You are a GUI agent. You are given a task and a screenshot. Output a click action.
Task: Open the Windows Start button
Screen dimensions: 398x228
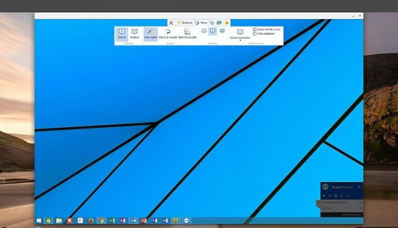pyautogui.click(x=39, y=221)
